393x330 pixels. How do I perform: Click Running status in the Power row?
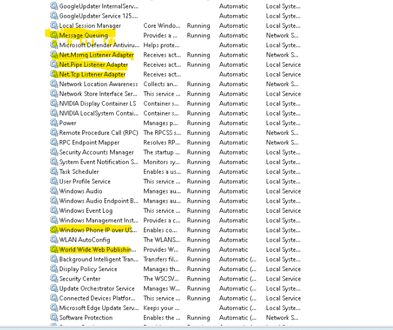pyautogui.click(x=199, y=123)
